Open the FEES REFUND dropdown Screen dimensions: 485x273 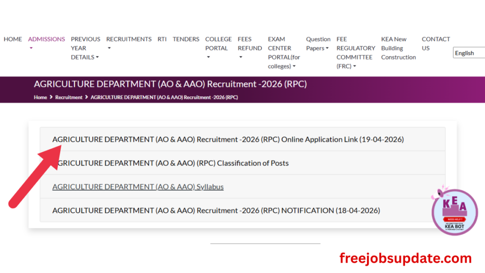(249, 44)
